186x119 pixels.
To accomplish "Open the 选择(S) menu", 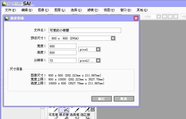I will pos(76,10).
